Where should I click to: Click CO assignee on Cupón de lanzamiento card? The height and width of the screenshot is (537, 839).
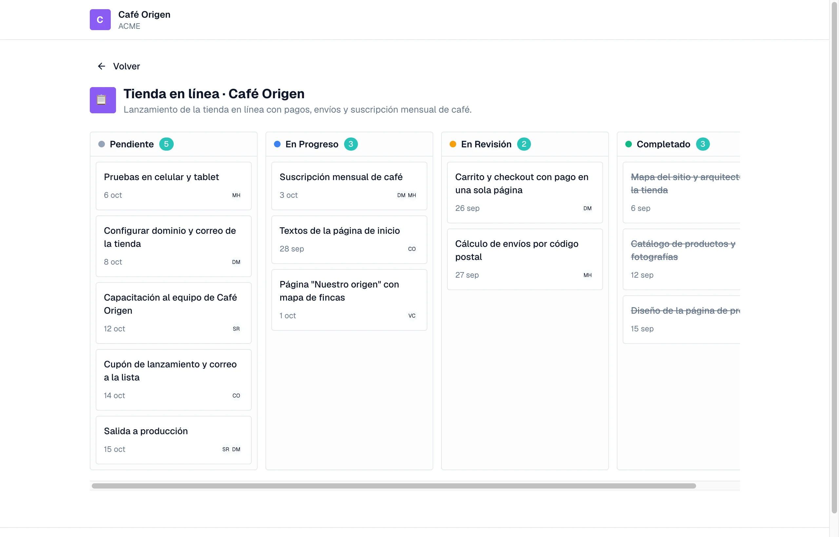(x=236, y=396)
